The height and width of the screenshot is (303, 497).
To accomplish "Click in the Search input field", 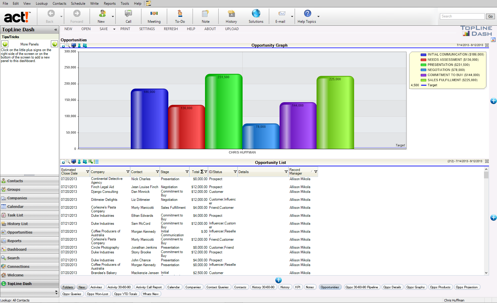I will [462, 17].
